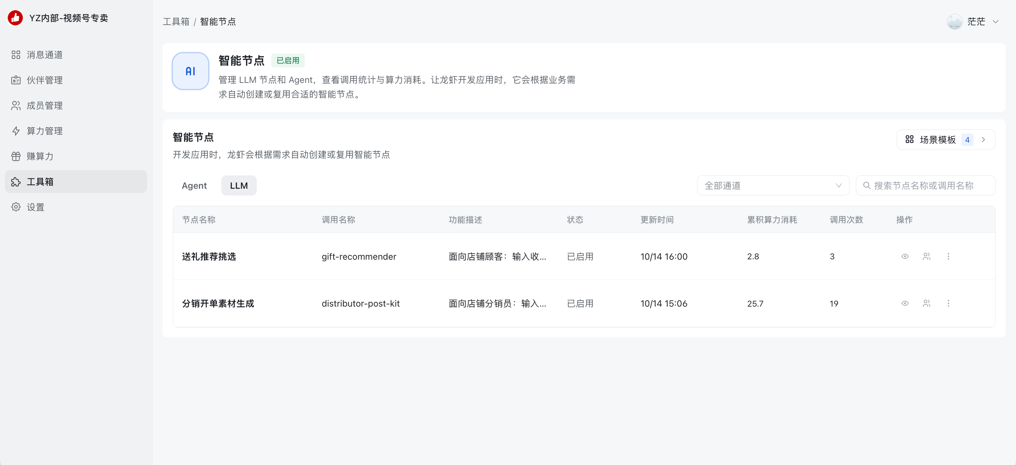Select 工具箱 in the sidebar

(76, 181)
